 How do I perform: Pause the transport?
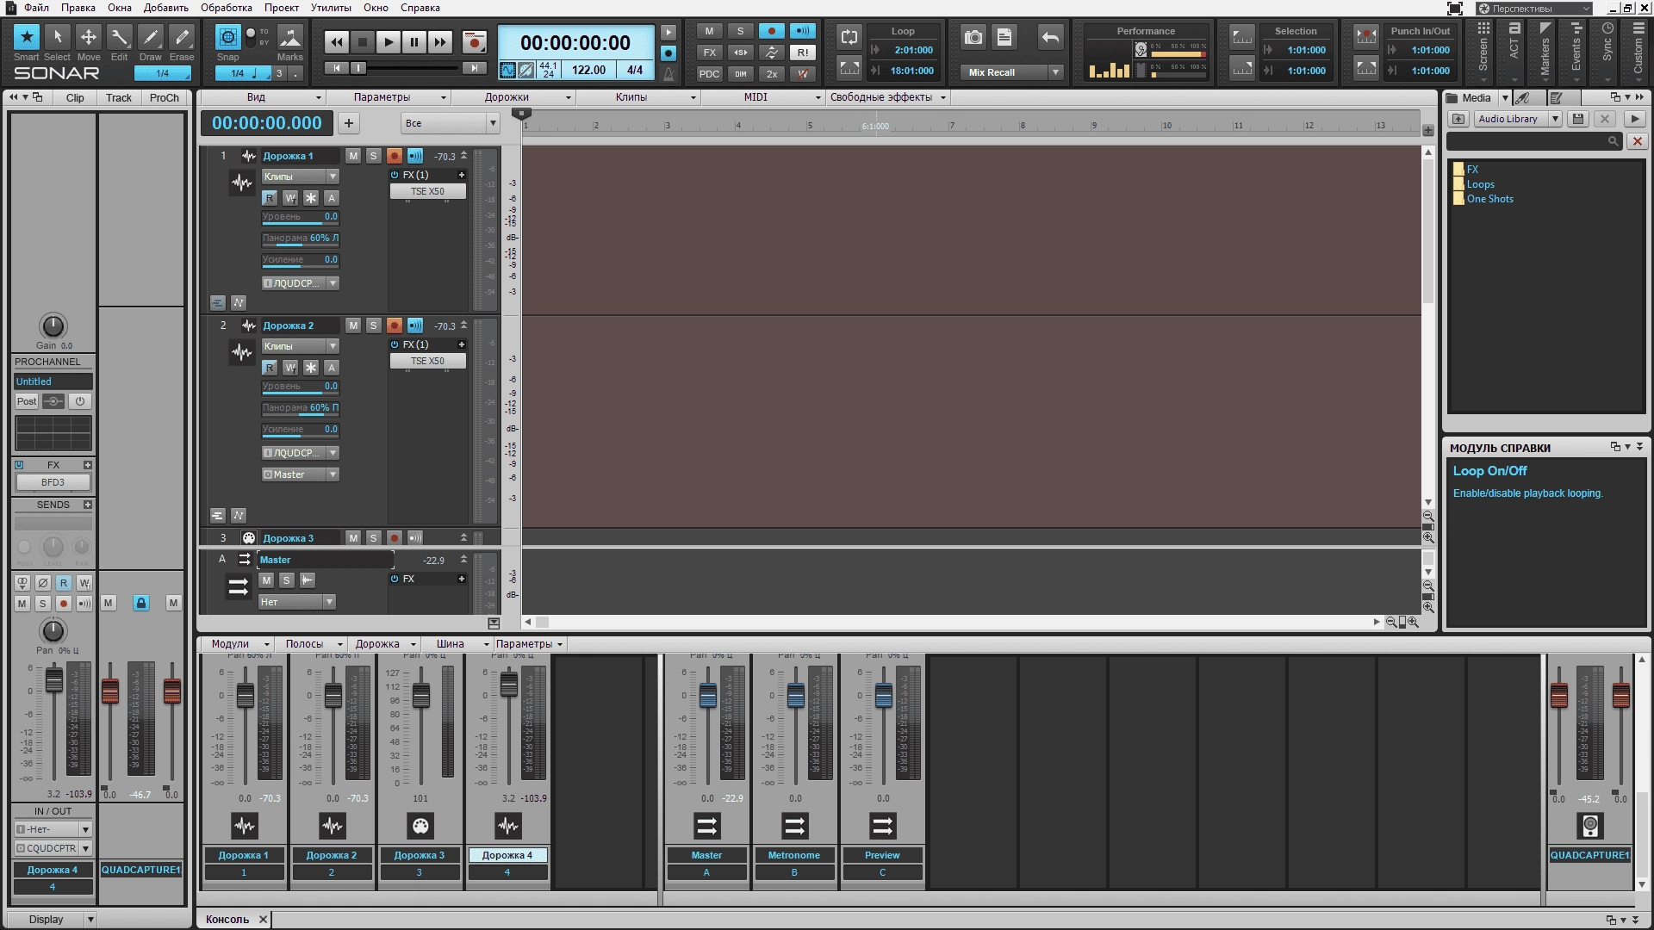(414, 41)
